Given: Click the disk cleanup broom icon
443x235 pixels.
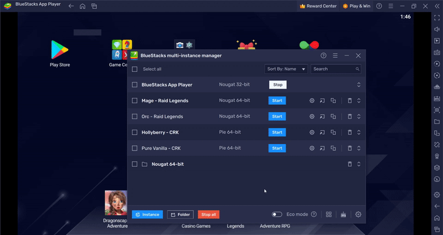Looking at the screenshot, I should pyautogui.click(x=343, y=214).
